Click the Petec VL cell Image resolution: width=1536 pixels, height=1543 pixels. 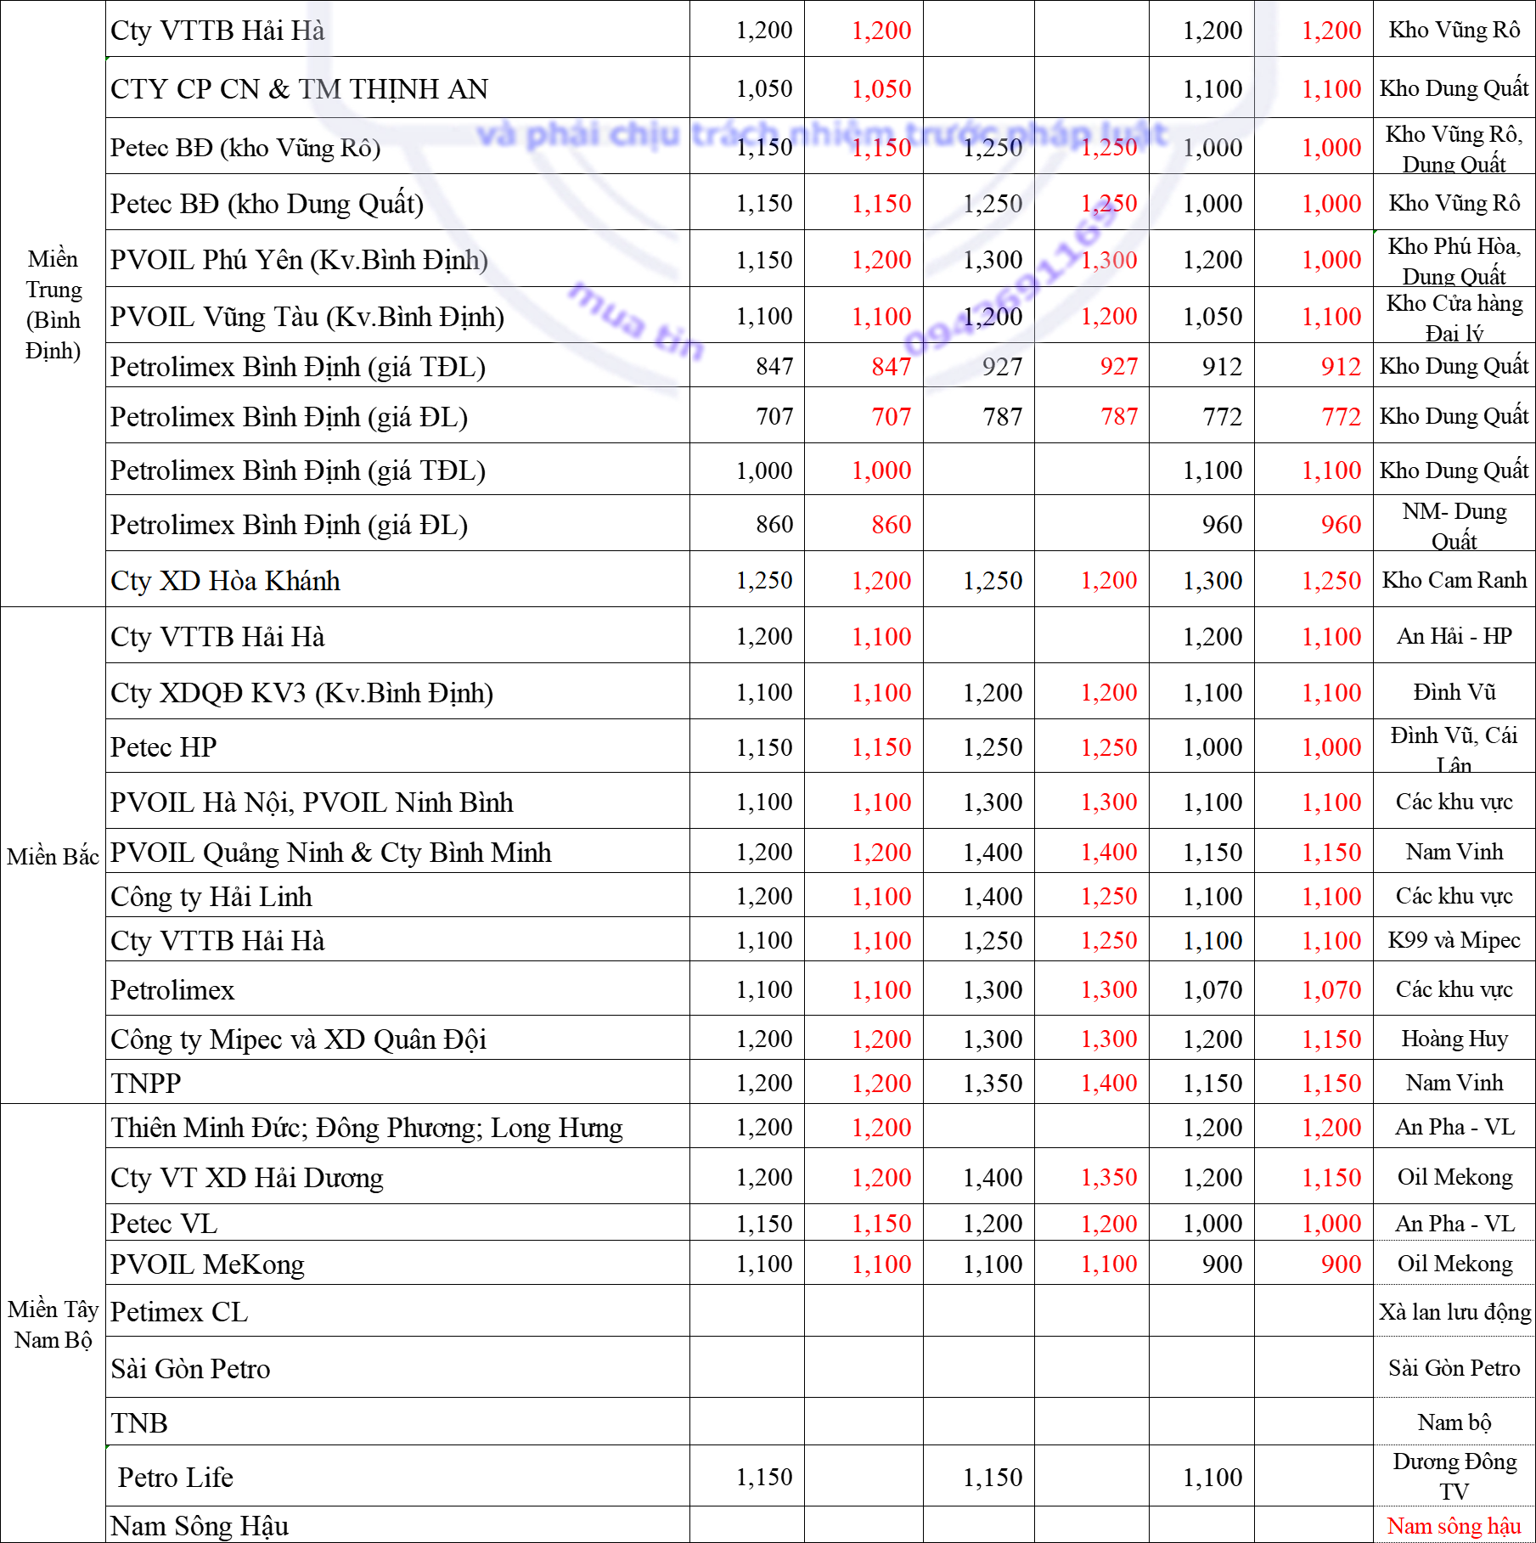[397, 1223]
